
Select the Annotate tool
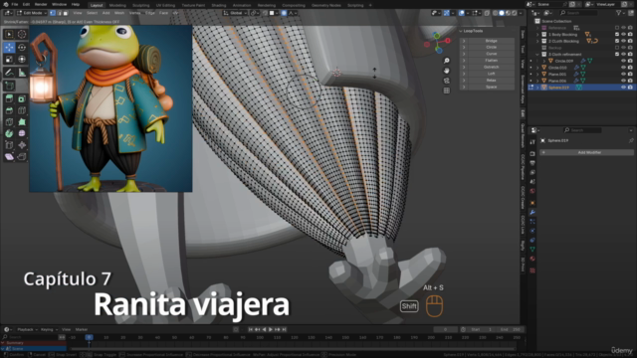coord(9,73)
